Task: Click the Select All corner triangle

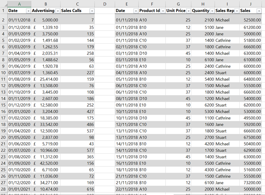Action: [3, 4]
